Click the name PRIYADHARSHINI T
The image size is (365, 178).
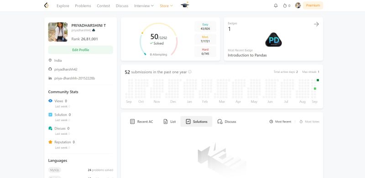pos(89,25)
